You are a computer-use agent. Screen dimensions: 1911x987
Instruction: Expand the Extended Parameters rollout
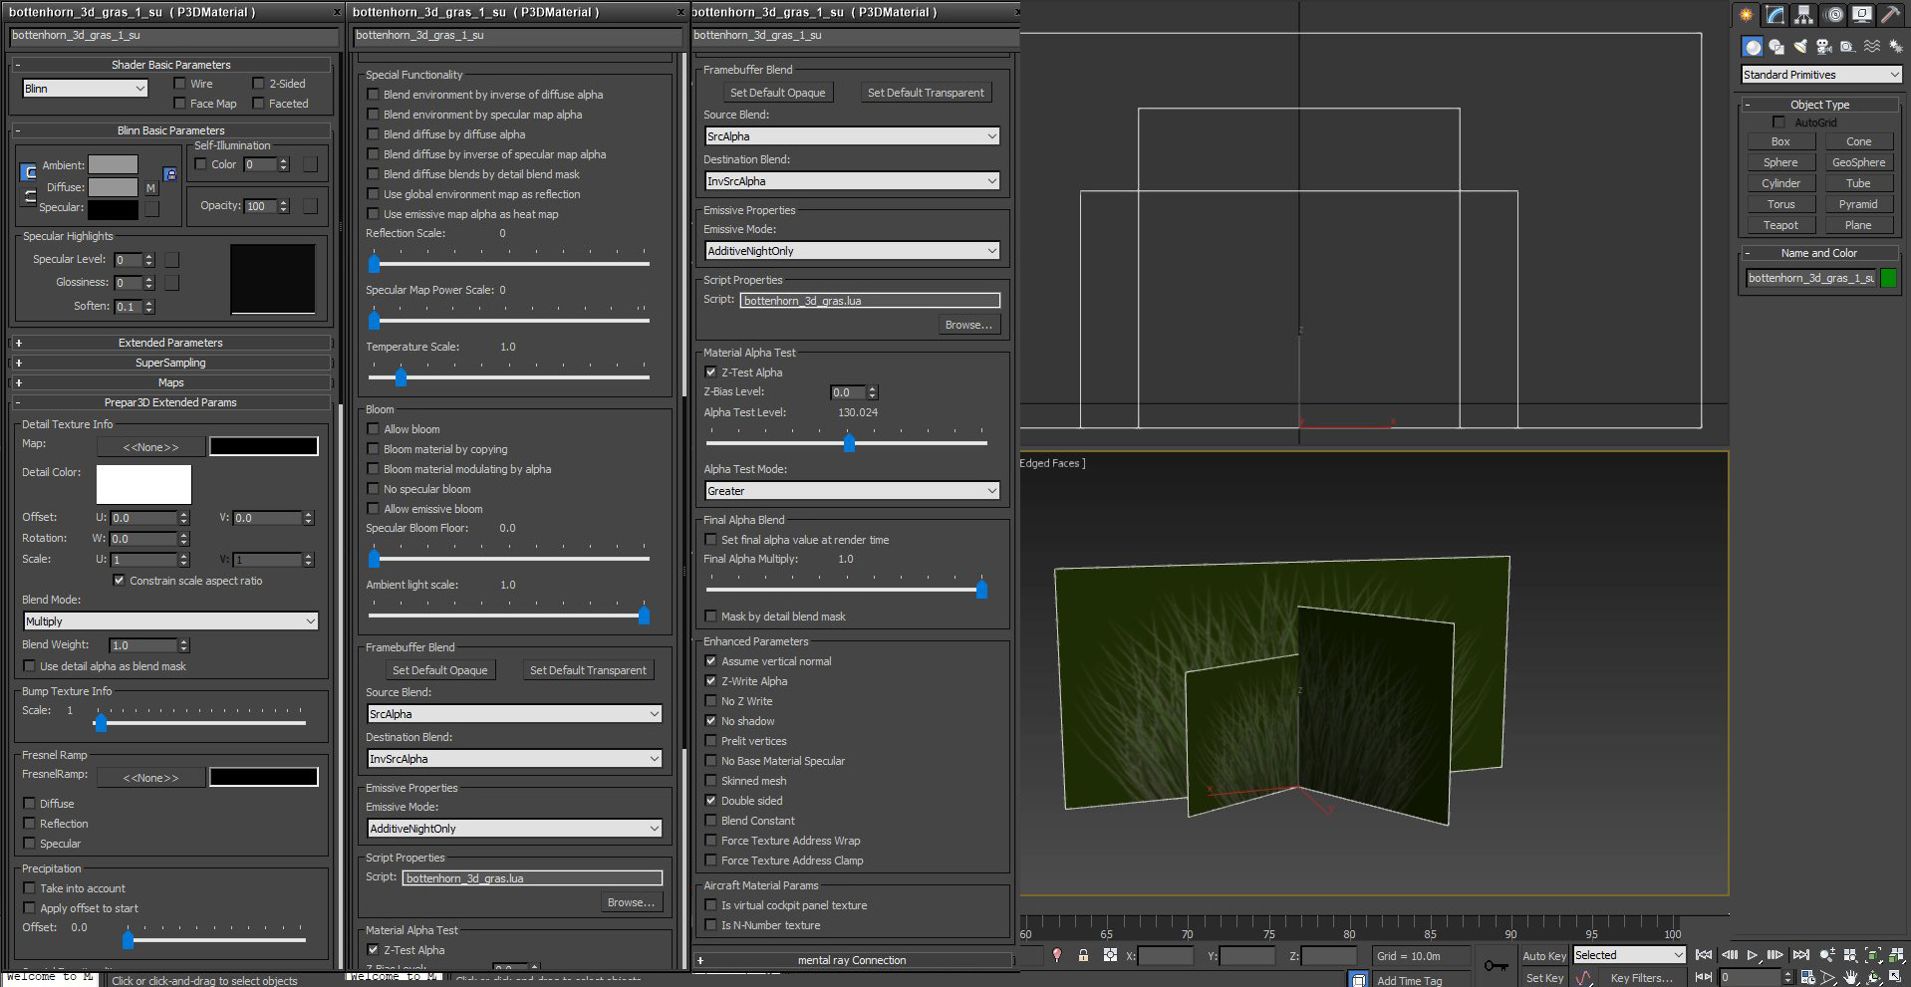point(170,343)
